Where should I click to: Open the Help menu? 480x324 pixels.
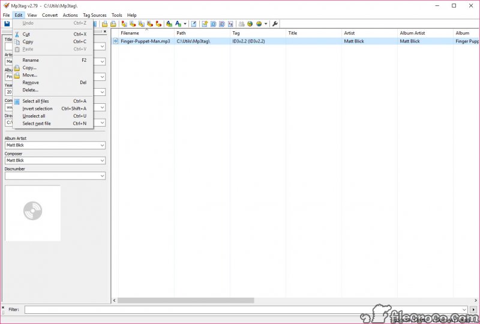coord(132,15)
